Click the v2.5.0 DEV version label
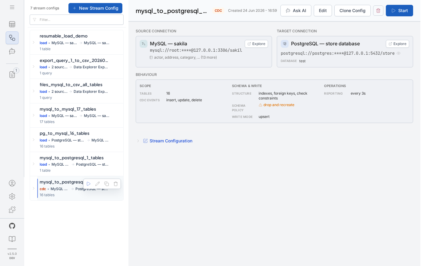424x266 pixels. tap(12, 256)
